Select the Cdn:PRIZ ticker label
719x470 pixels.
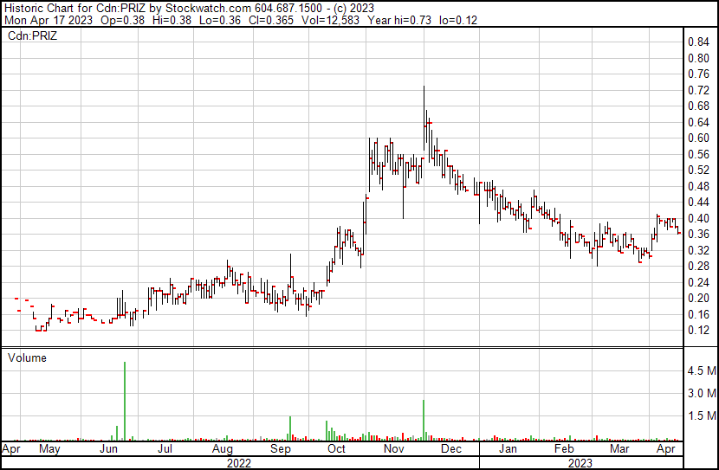click(x=32, y=36)
